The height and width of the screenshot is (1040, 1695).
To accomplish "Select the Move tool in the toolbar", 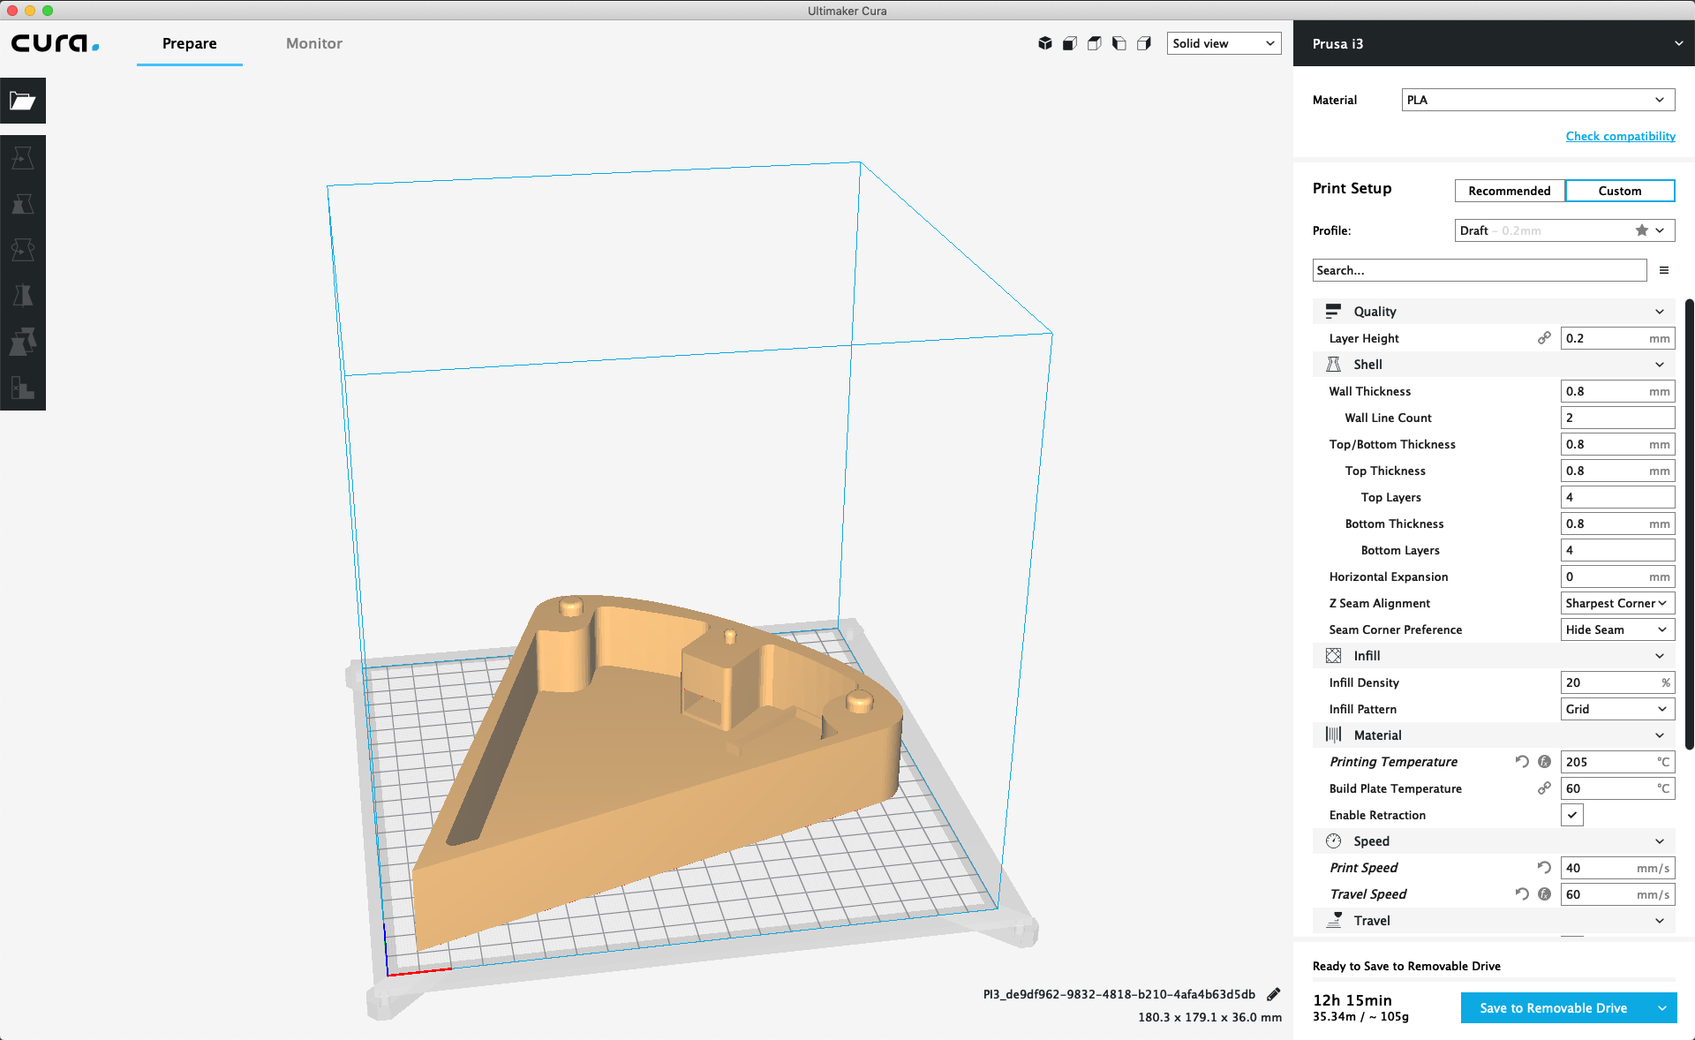I will point(23,159).
